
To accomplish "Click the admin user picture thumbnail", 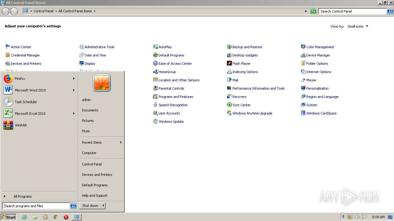I will pyautogui.click(x=102, y=83).
